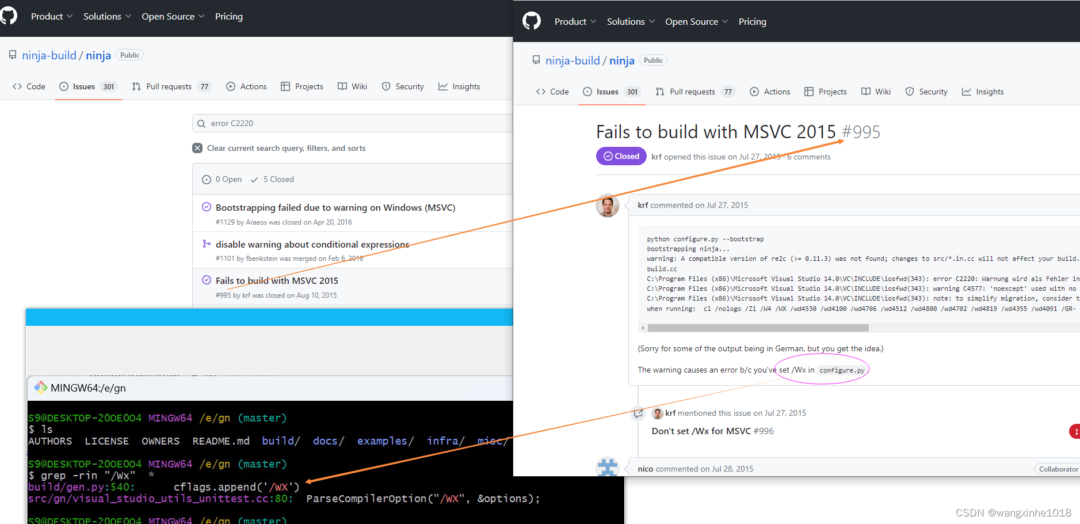Screen dimensions: 1080x524
Task: Open Solutions dropdown in right window
Action: 631,21
